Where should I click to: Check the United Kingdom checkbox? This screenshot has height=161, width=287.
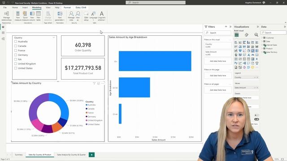click(x=16, y=64)
